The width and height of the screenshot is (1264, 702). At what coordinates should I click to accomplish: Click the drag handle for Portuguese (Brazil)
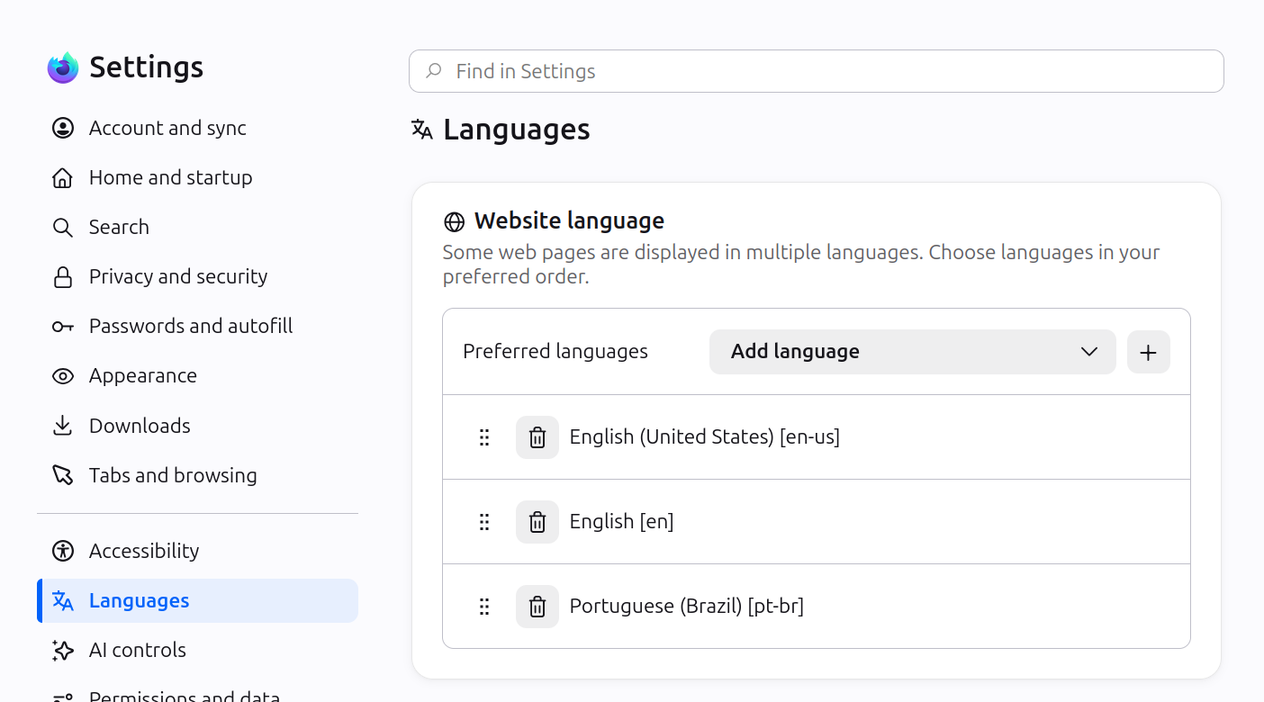tap(484, 607)
